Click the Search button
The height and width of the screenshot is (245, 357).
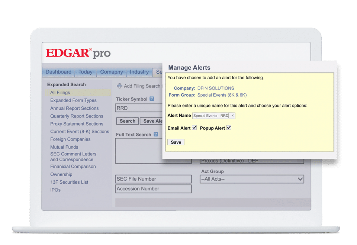(128, 121)
